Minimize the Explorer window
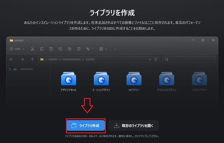Image resolution: width=224 pixels, height=143 pixels. tap(193, 40)
